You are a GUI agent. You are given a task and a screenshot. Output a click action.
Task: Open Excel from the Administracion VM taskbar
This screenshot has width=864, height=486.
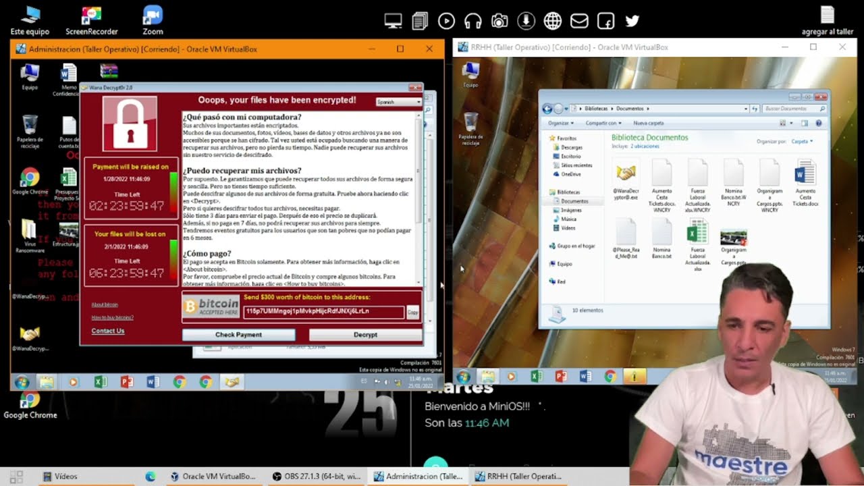click(x=100, y=382)
